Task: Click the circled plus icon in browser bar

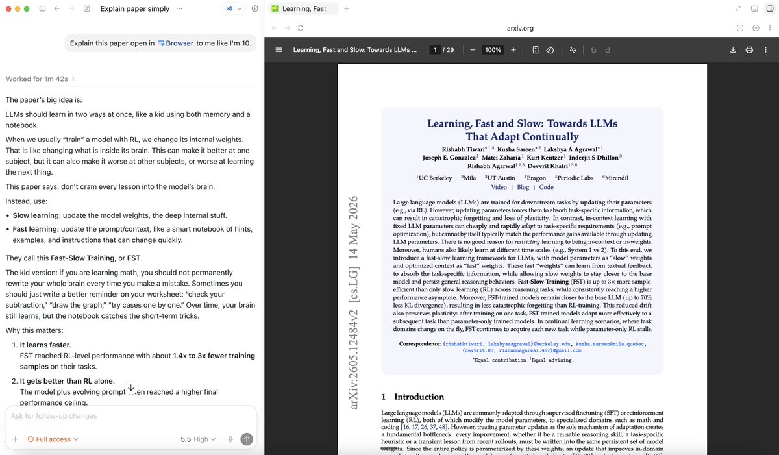Action: point(756,29)
